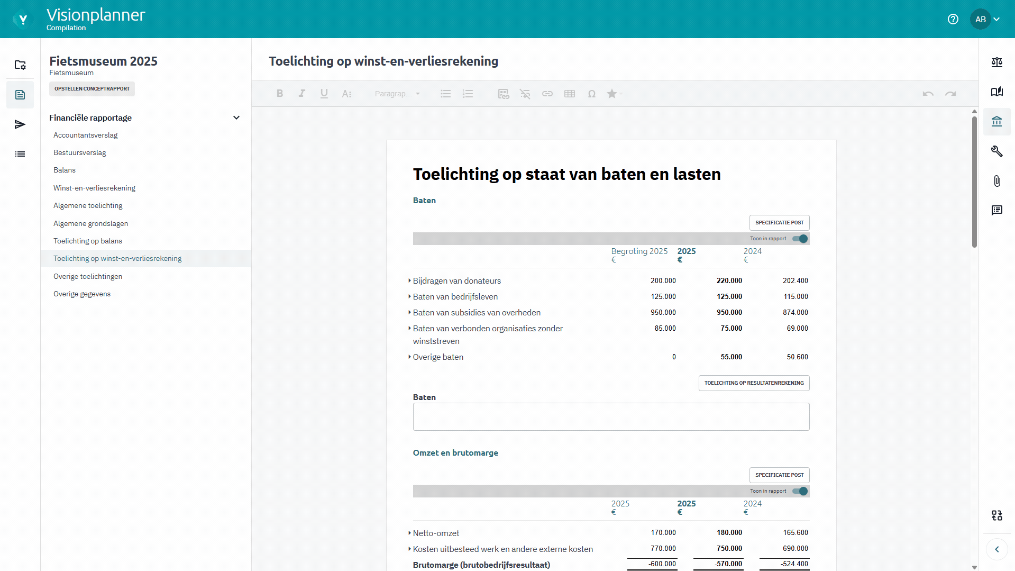Toggle italic formatting
Image resolution: width=1015 pixels, height=571 pixels.
pos(301,94)
